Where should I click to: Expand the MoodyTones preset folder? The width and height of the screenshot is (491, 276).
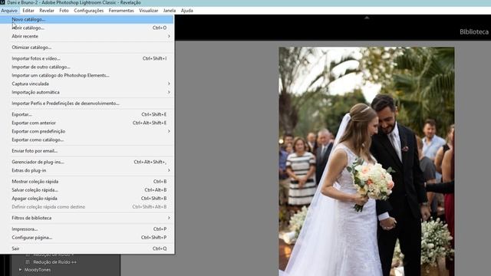point(20,270)
